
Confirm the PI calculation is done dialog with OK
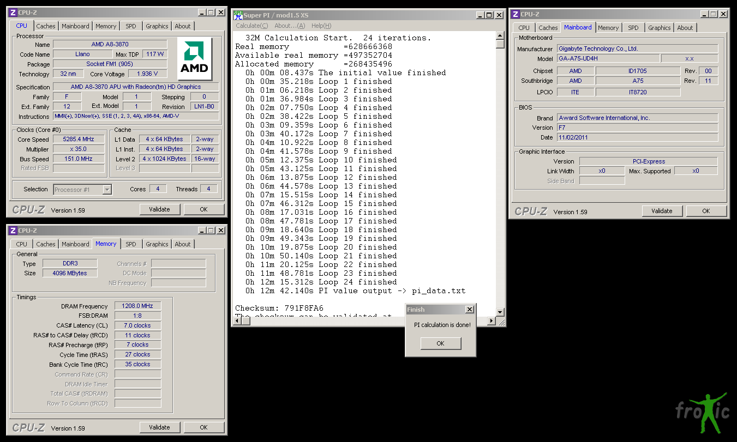point(441,343)
